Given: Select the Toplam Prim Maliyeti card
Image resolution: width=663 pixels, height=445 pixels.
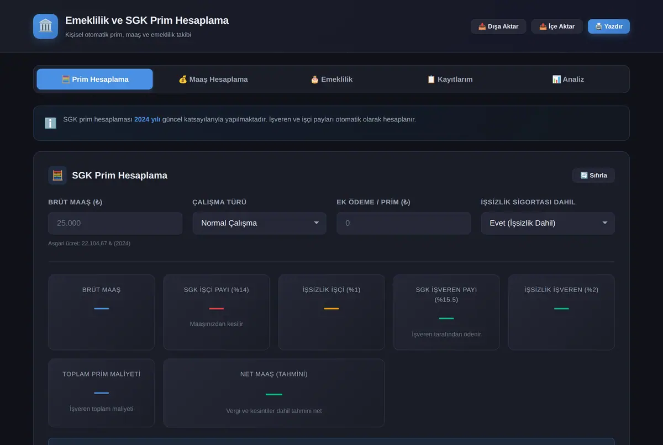Looking at the screenshot, I should click(102, 393).
